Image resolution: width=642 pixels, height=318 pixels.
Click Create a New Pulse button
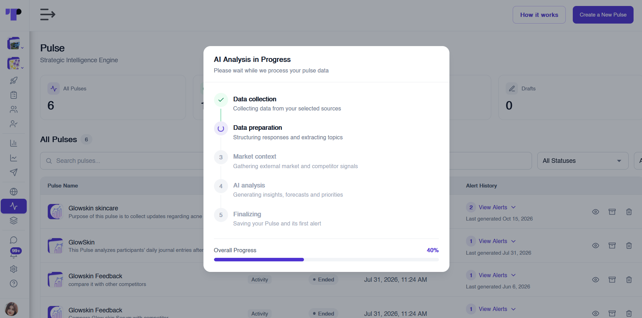point(603,15)
